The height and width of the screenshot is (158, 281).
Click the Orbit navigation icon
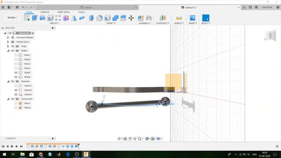point(119,139)
